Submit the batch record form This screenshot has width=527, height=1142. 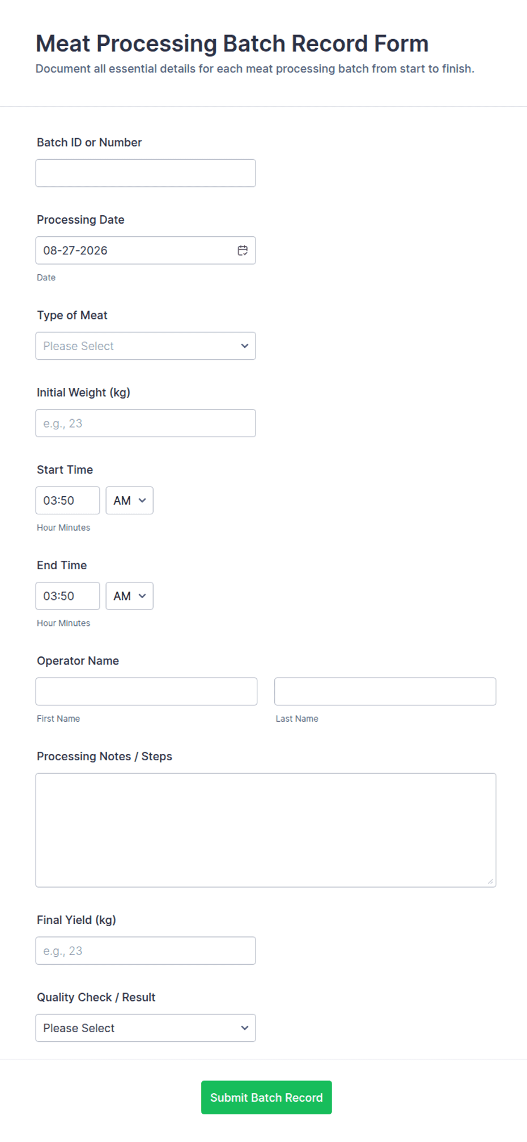(266, 1097)
